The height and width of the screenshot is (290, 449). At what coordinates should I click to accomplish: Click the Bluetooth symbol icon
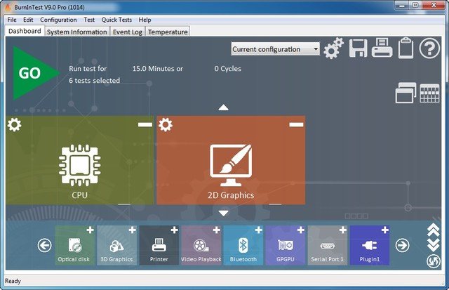click(x=243, y=245)
